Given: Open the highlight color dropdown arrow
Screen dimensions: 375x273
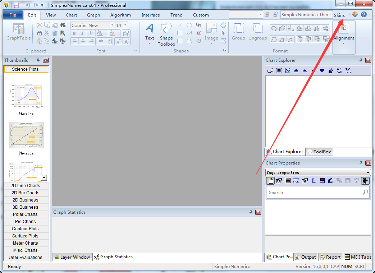Looking at the screenshot, I should [118, 33].
